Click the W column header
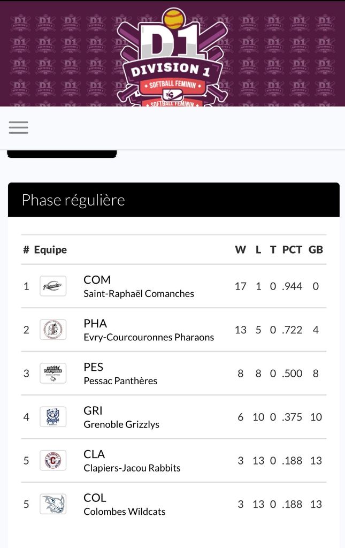The image size is (345, 548). coord(240,249)
